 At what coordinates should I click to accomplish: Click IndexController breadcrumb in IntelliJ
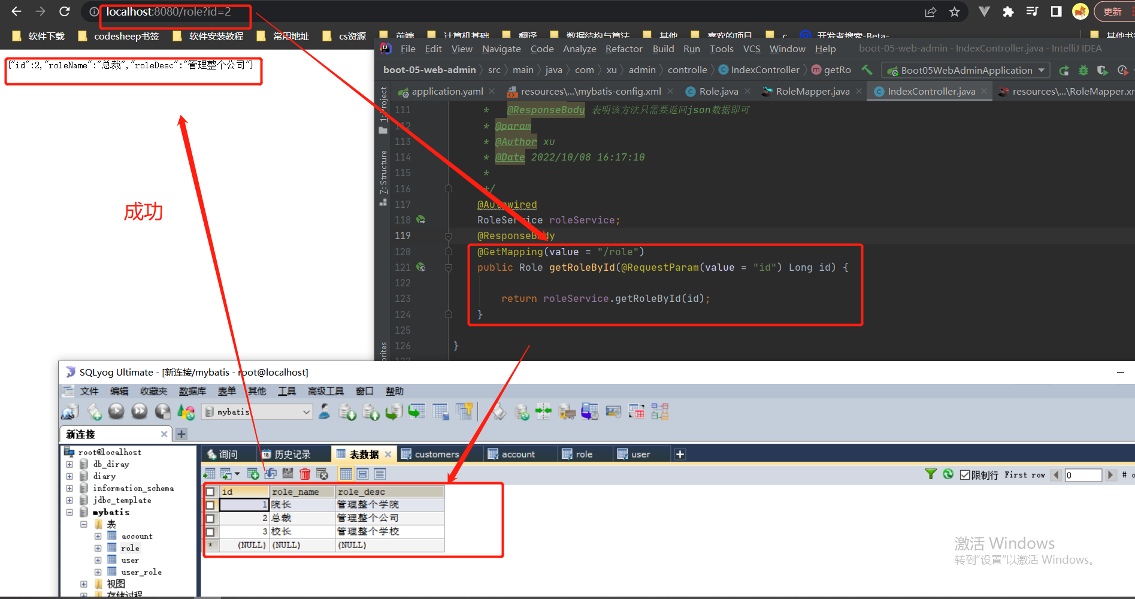click(759, 70)
